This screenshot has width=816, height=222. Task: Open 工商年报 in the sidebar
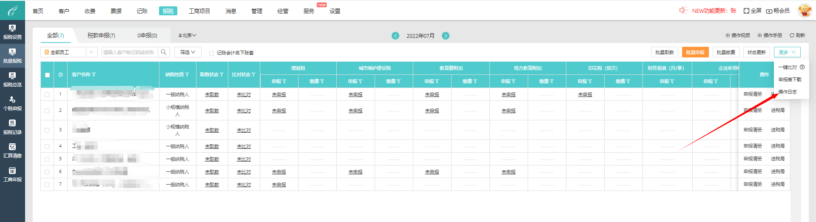12,174
